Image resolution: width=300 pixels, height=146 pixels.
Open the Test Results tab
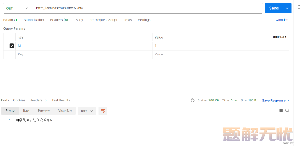click(61, 100)
